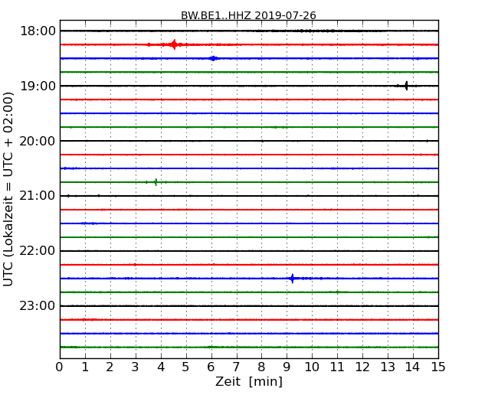Select the 19:00 time label
Viewport: 498px width, 398px height.
pyautogui.click(x=38, y=86)
